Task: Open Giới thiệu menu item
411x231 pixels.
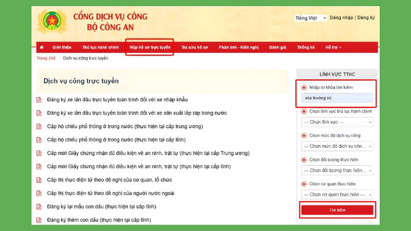Action: [62, 47]
